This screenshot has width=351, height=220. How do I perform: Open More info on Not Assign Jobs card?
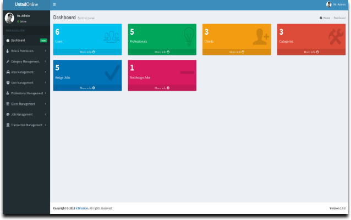pos(162,88)
